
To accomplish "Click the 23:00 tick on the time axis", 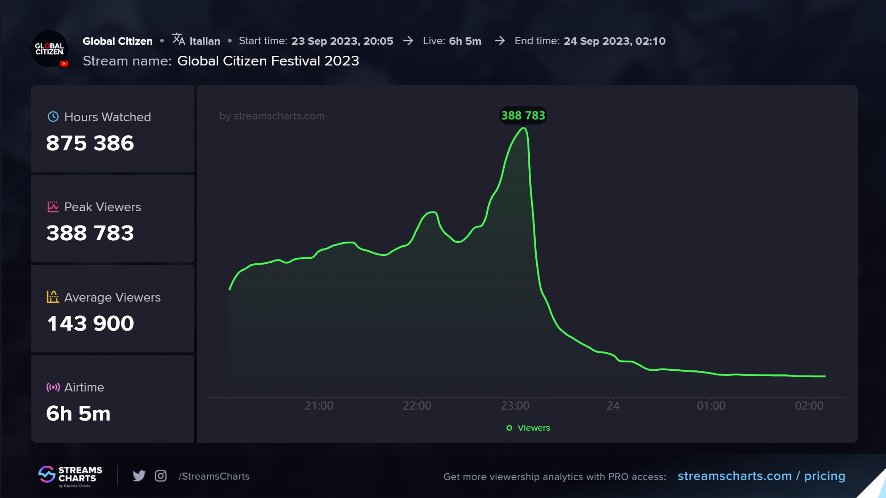I will (x=515, y=406).
